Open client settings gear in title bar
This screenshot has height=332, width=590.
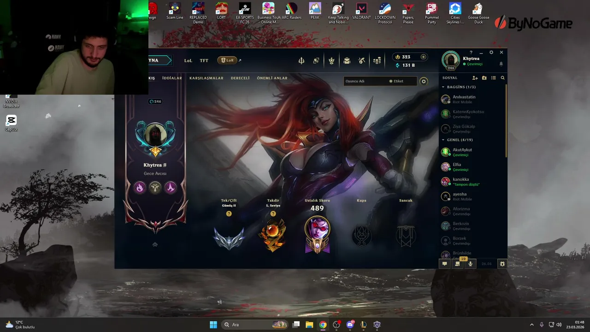[x=491, y=53]
